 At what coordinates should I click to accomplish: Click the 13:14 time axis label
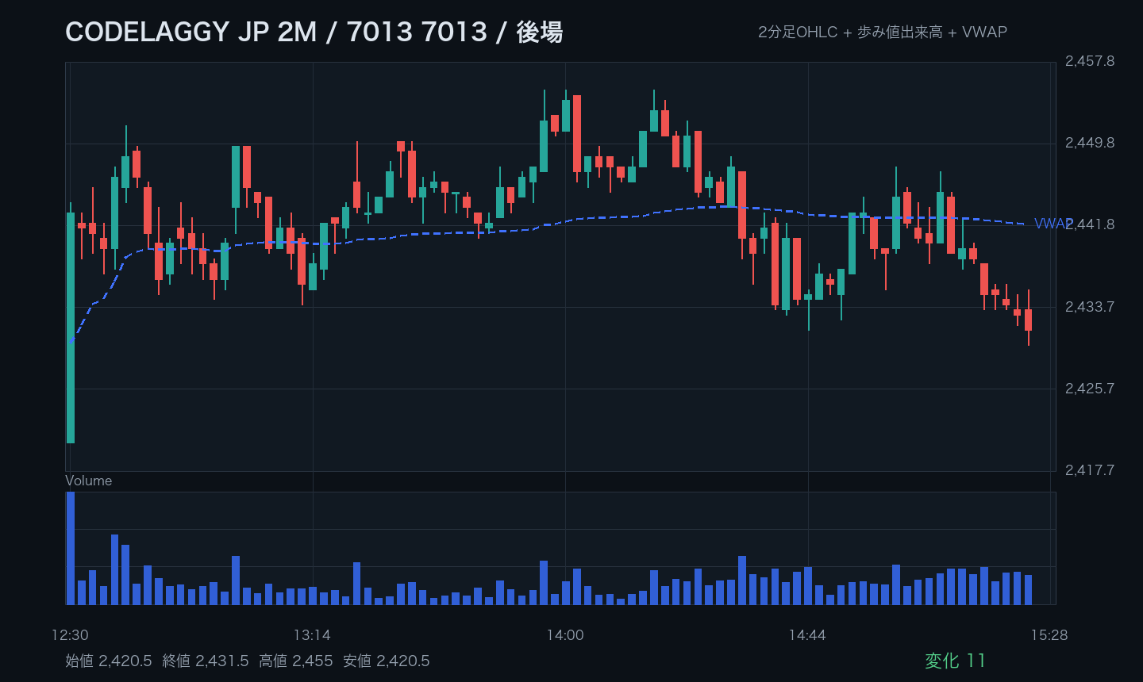(x=312, y=635)
